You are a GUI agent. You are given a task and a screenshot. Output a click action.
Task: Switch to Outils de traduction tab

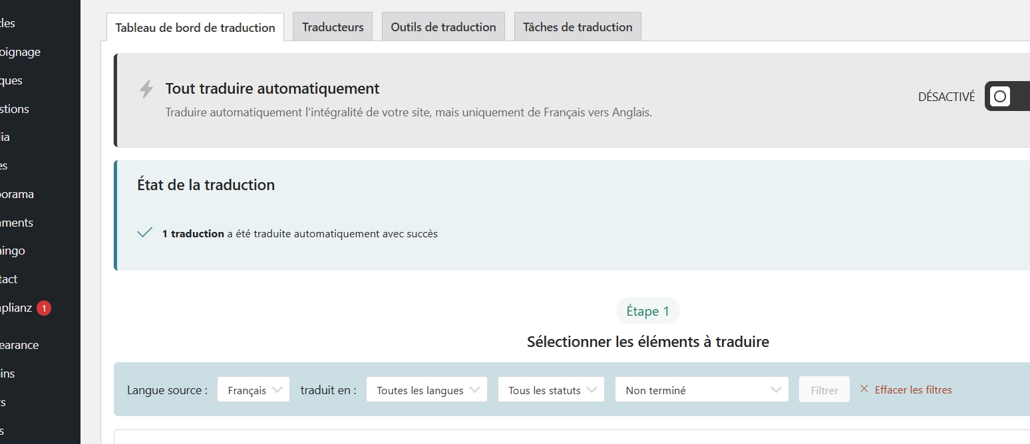click(x=443, y=27)
